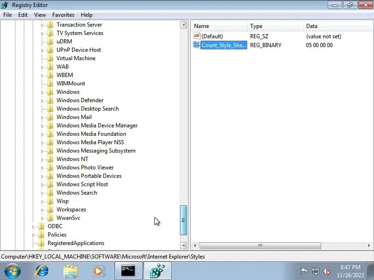
Task: Select the Windows Defender tree item
Action: pos(80,100)
